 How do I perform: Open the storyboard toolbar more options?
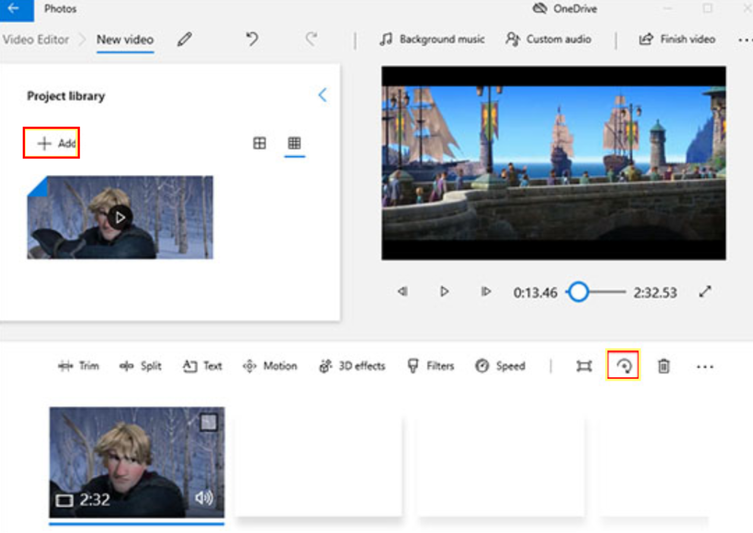[704, 367]
